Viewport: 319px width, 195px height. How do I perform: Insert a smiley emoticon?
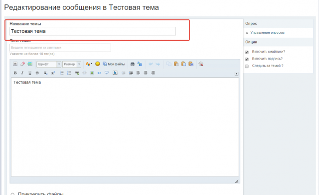pos(98,64)
